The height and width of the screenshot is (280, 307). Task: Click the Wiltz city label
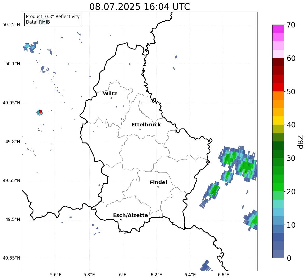pyautogui.click(x=110, y=94)
